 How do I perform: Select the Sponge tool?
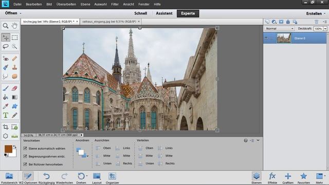(14, 77)
